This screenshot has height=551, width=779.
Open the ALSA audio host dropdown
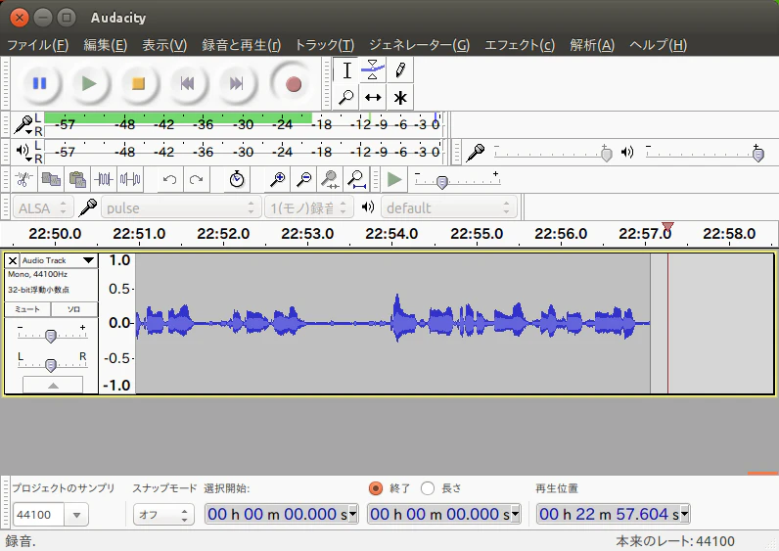pyautogui.click(x=43, y=207)
